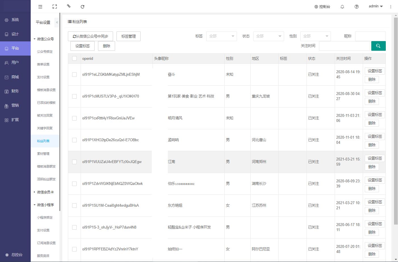Toggle fullscreen mode icon

(55, 7)
